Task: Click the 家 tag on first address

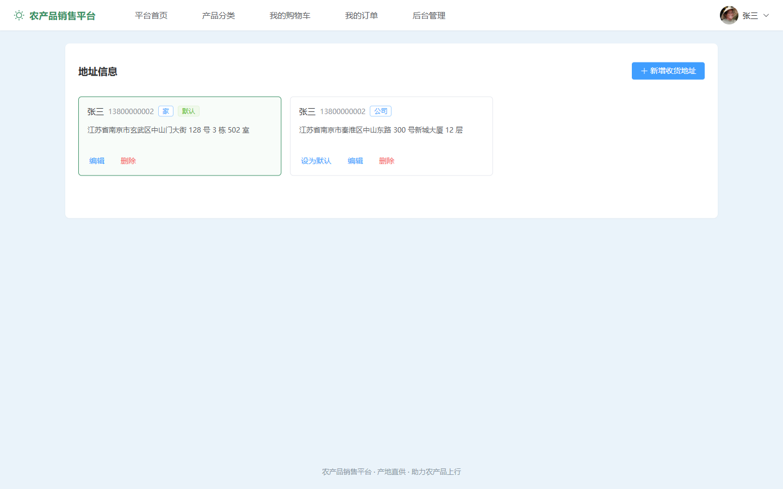Action: (166, 111)
